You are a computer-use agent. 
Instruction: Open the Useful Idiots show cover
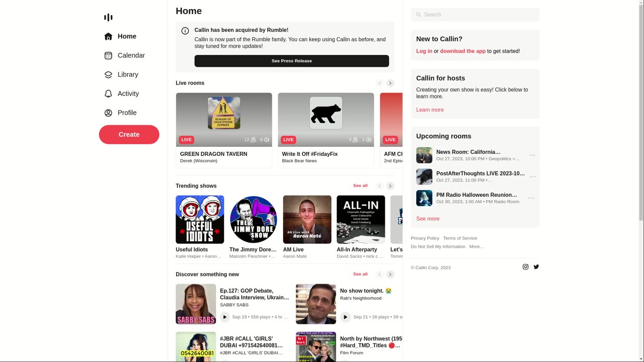pos(200,220)
